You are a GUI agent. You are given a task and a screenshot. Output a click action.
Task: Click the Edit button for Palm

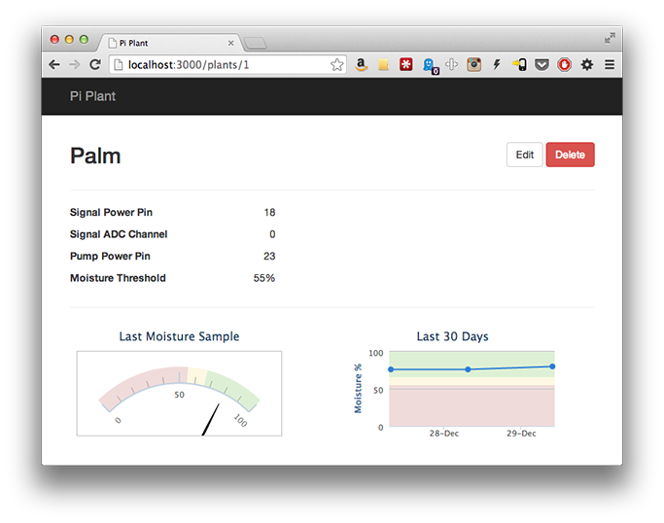tap(525, 155)
